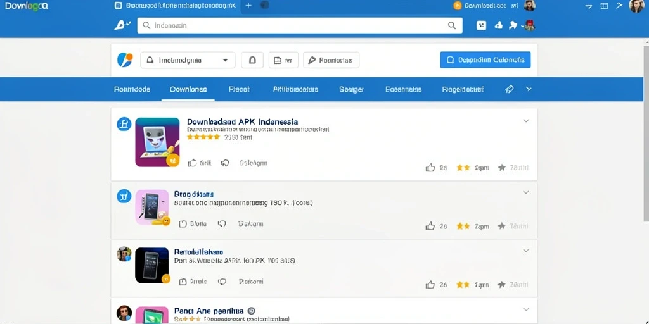The image size is (649, 324).
Task: Switch to the 'Seager' tab
Action: click(351, 89)
